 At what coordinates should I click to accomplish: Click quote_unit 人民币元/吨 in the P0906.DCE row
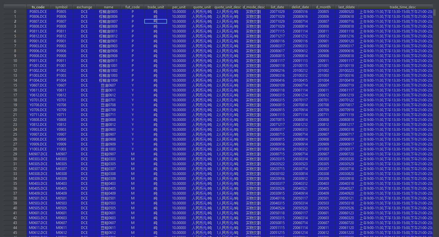coord(202,51)
